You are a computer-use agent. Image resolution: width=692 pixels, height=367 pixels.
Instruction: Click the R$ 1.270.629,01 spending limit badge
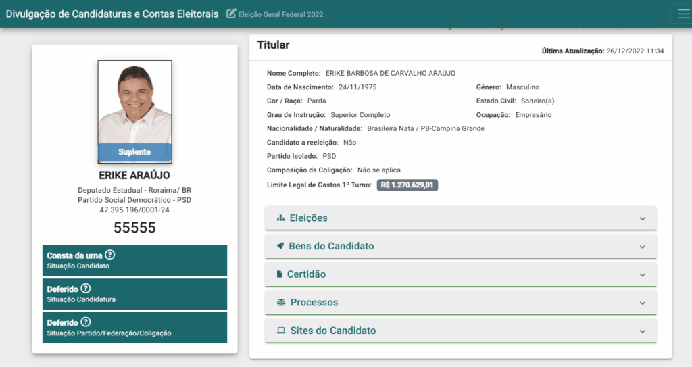point(407,185)
